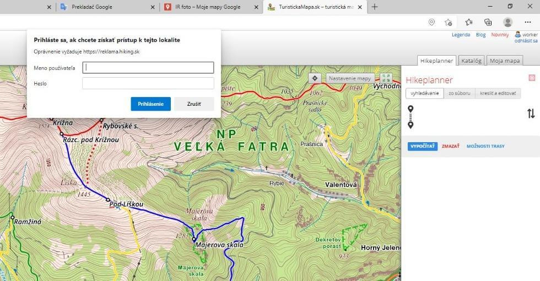Toggle fullscreen map view icon

point(386,78)
